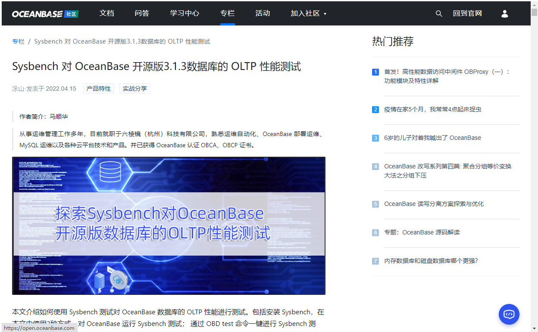Select the 专栏 navigation tab
The height and width of the screenshot is (332, 538).
[x=227, y=13]
